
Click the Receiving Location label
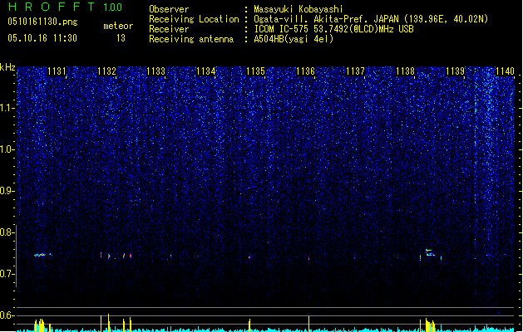[x=194, y=19]
